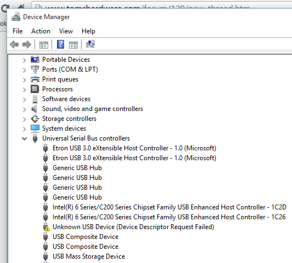The height and width of the screenshot is (263, 292).
Task: Click the icon of Intel controller 1C2D
Action: coord(45,207)
